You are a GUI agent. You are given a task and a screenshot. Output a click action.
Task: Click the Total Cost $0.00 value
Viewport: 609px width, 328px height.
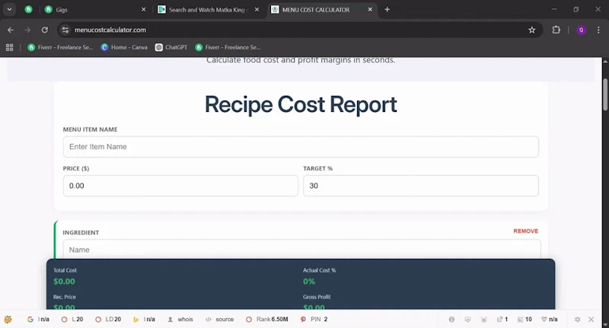[x=64, y=282]
